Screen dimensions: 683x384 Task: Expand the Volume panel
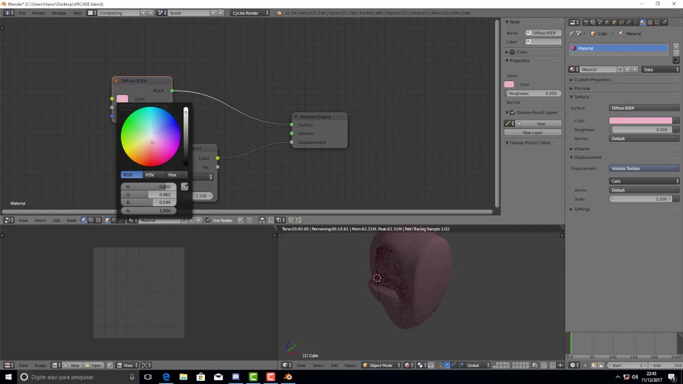(582, 149)
